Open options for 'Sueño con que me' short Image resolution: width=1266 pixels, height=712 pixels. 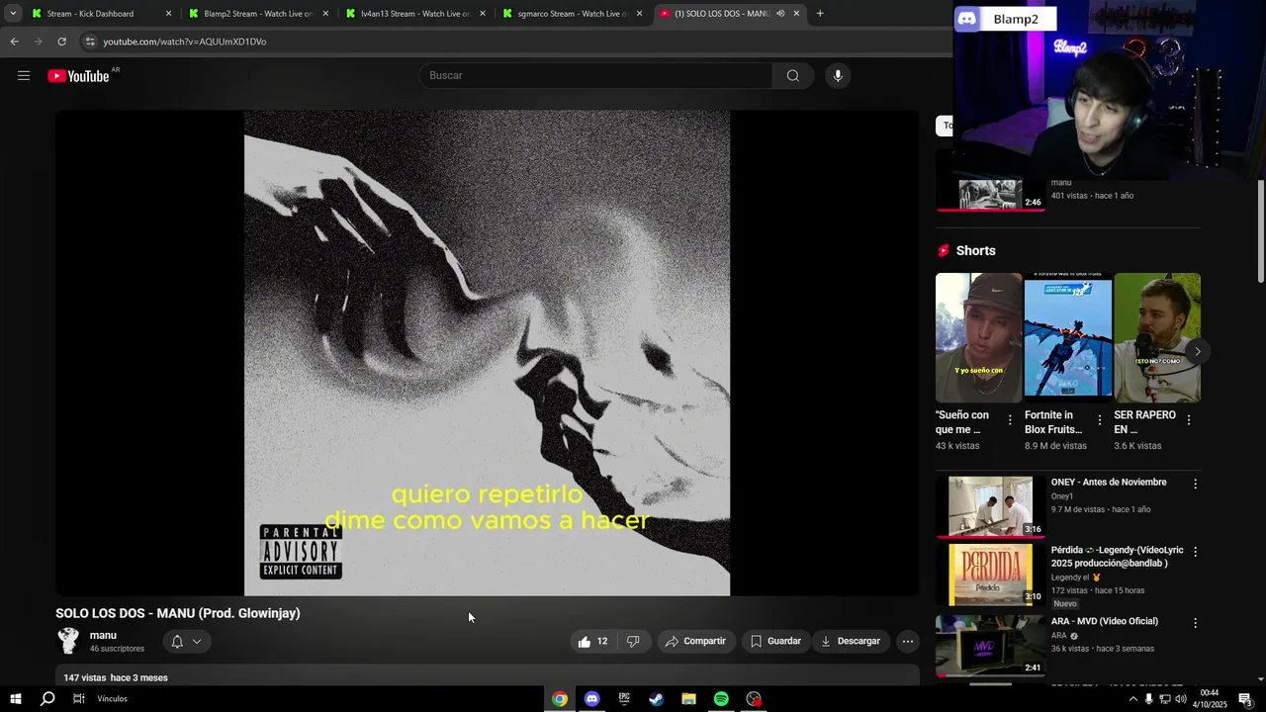(1010, 420)
